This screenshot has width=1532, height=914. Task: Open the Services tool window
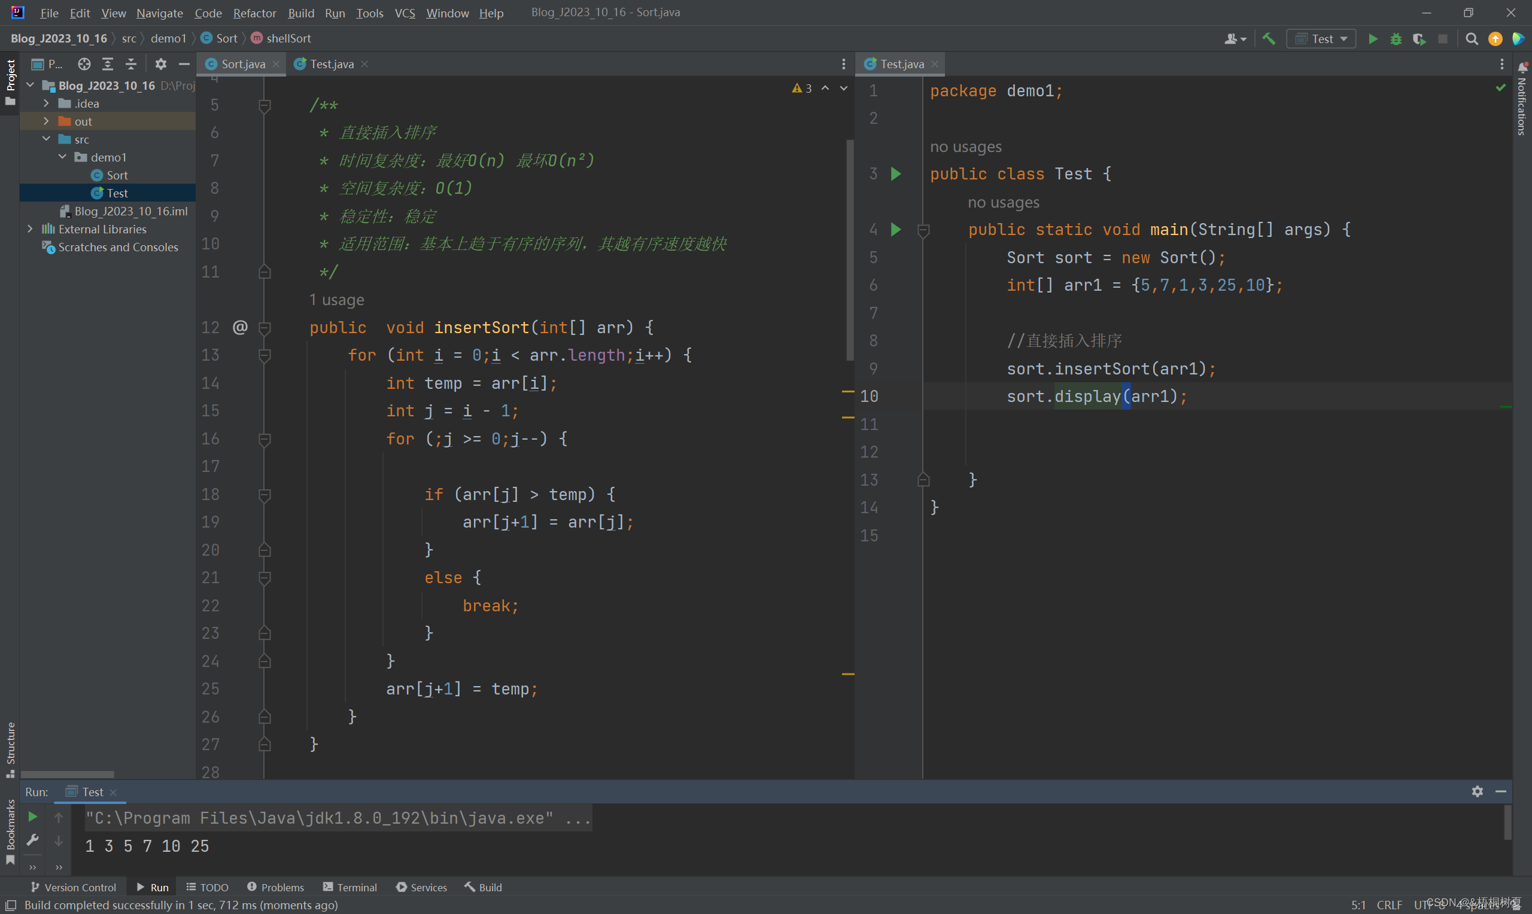[422, 887]
